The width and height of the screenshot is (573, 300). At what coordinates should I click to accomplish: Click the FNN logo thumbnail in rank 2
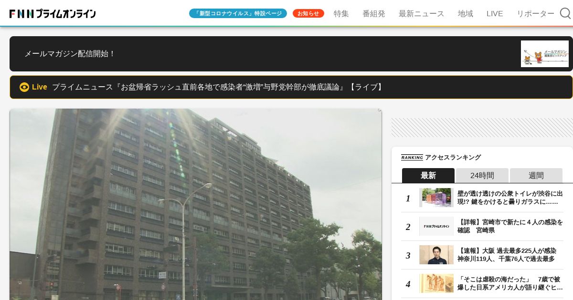436,226
